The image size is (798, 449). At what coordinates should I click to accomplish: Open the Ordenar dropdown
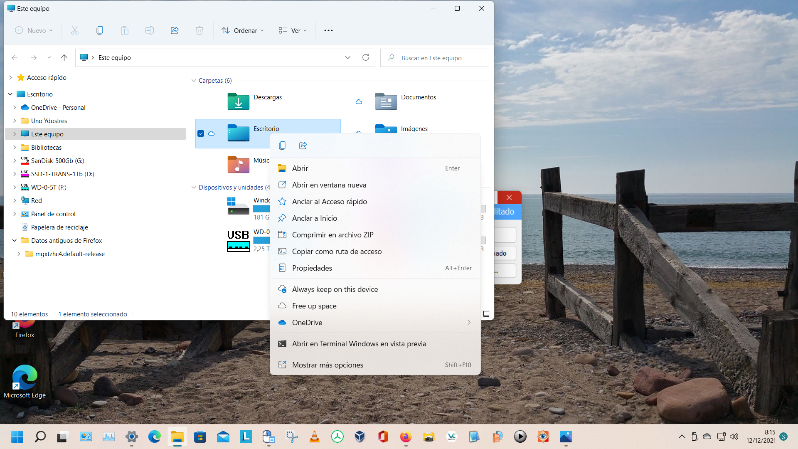[243, 30]
